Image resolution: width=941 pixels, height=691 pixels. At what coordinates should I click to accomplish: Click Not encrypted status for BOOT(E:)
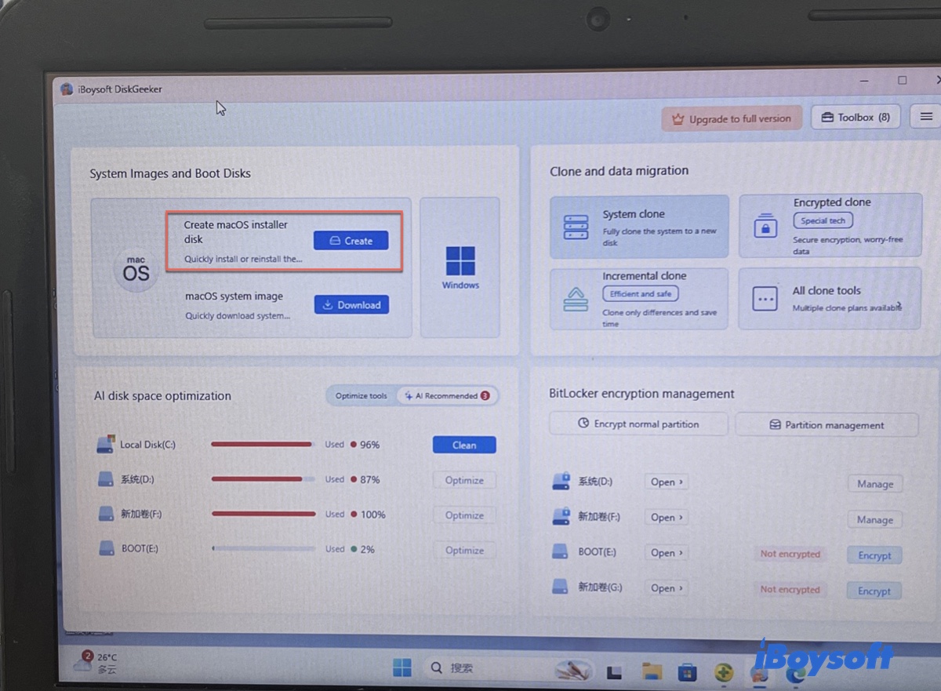(x=790, y=554)
